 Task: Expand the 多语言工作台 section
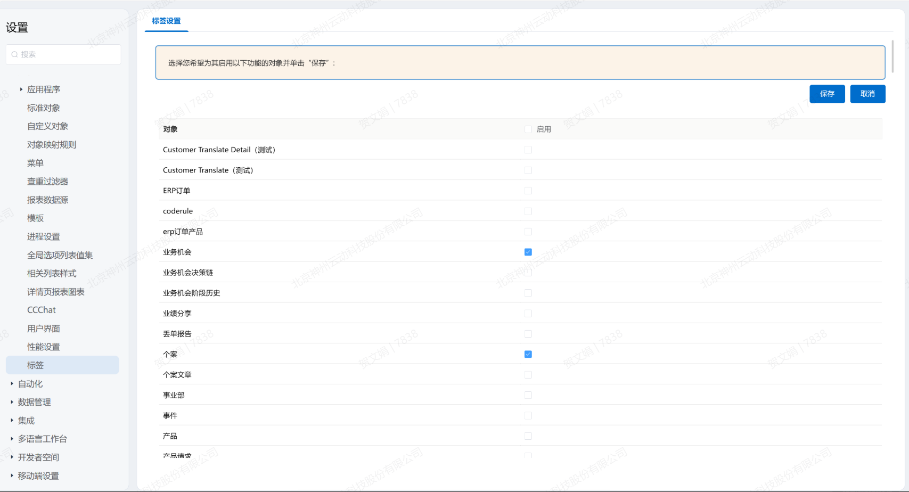pos(12,439)
